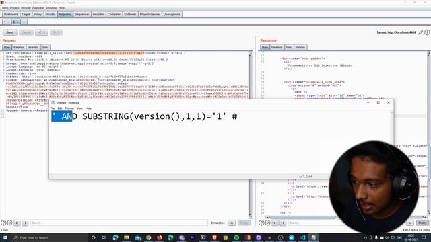431x242 pixels.
Task: Go to previous request search match
Action: [x=18, y=223]
